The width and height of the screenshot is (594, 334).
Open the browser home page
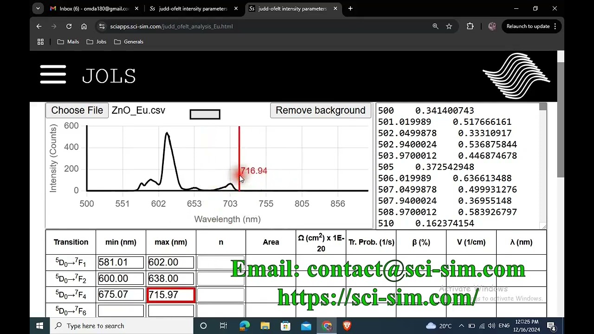pyautogui.click(x=84, y=26)
